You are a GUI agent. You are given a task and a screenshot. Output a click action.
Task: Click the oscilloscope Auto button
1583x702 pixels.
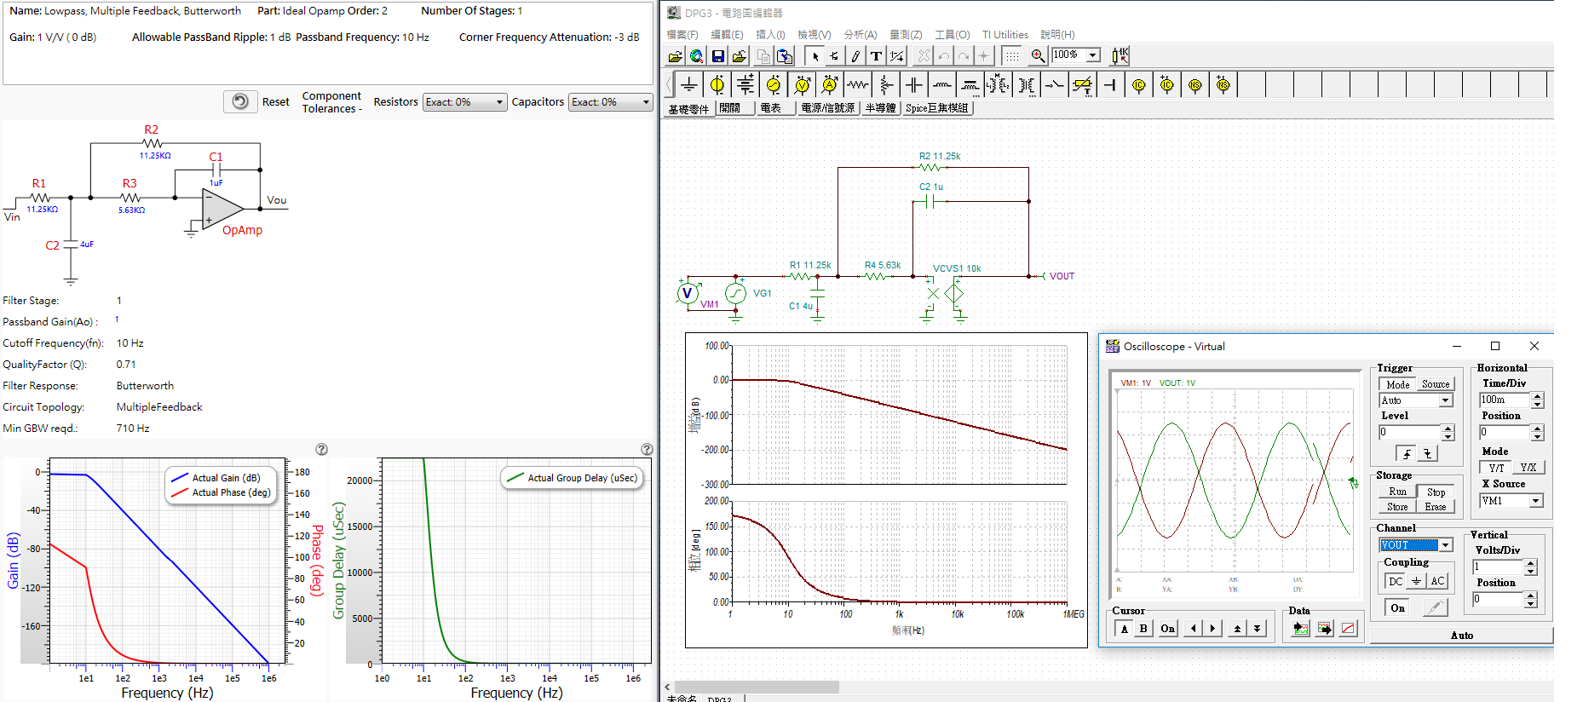point(1461,636)
